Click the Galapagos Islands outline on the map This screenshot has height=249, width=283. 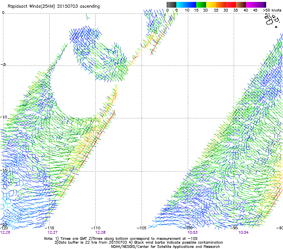272,20
